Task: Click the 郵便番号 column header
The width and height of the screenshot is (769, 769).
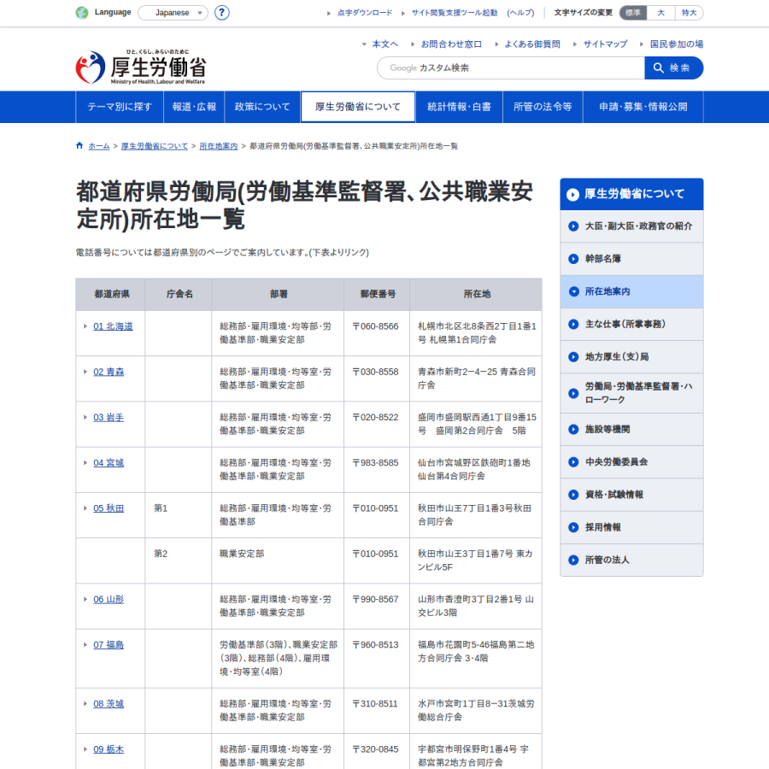Action: pyautogui.click(x=378, y=294)
